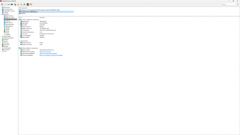The image size is (240, 135).
Task: Open the www.amd.com product information link
Action: (x=45, y=52)
